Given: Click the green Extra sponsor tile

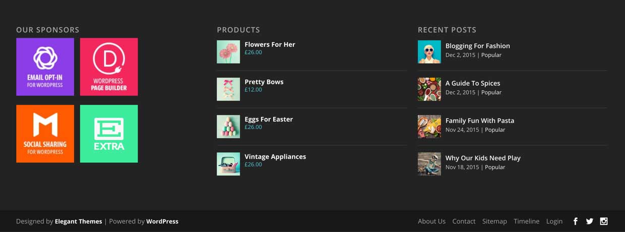Looking at the screenshot, I should [109, 134].
